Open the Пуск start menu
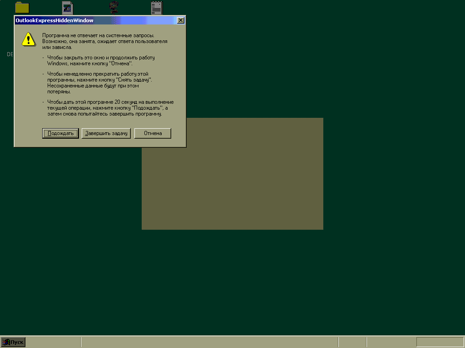 (x=13, y=342)
